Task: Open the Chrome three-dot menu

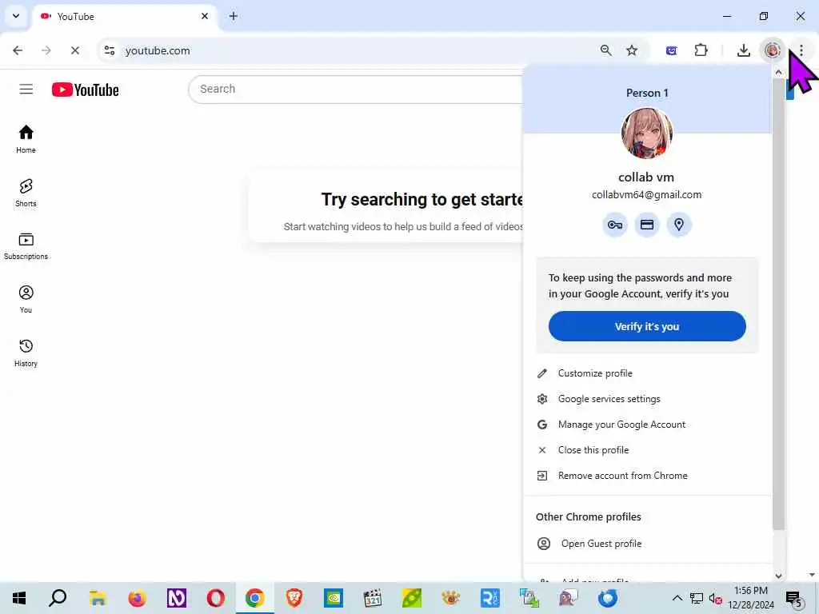Action: click(x=801, y=50)
